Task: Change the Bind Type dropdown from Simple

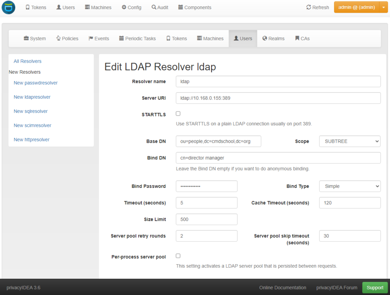Action: click(349, 186)
